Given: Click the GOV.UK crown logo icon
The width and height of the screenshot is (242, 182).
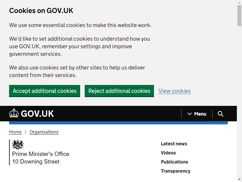Looking at the screenshot, I should [14, 113].
